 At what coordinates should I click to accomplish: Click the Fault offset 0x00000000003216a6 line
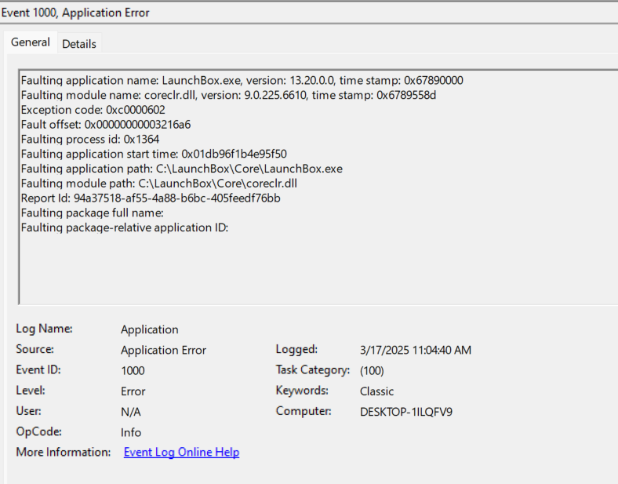pyautogui.click(x=106, y=125)
